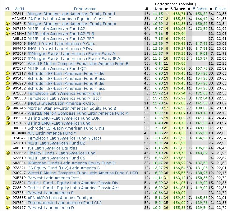Open Fortis L Fund Equity Classic Dis
This screenshot has height=211, width=230.
73,183
